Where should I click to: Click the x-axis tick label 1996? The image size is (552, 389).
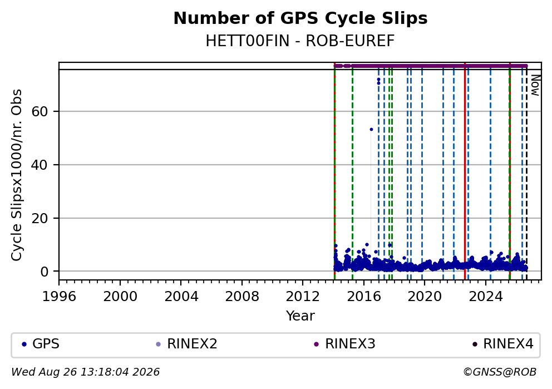59,297
